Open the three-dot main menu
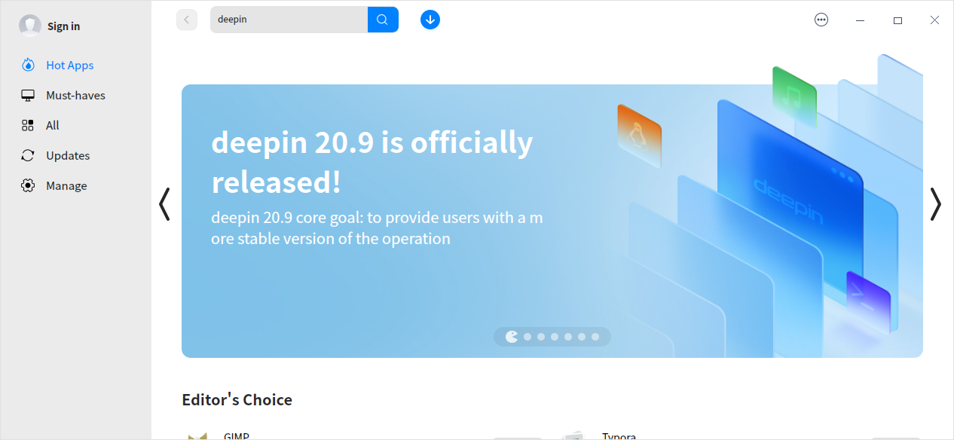954x440 pixels. (821, 20)
